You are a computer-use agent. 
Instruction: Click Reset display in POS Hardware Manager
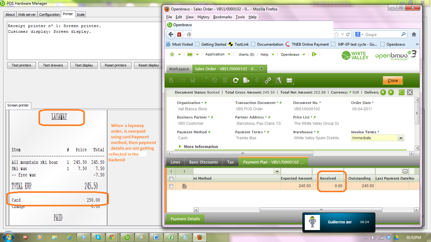click(149, 65)
